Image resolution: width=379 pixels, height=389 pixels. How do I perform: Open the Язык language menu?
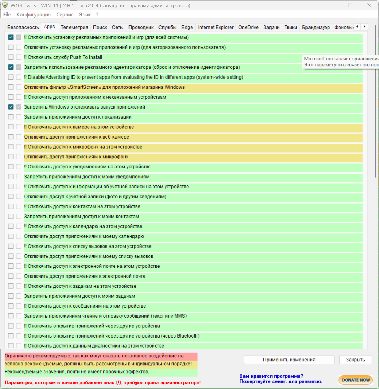pos(85,15)
